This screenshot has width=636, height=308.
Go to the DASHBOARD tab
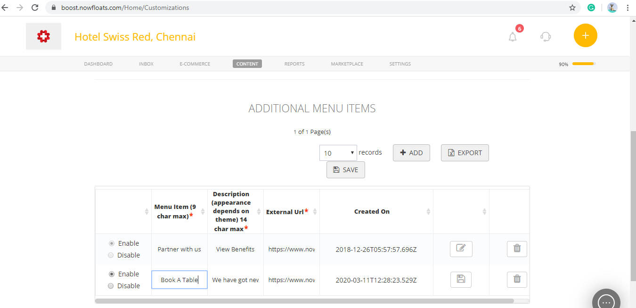pos(98,64)
